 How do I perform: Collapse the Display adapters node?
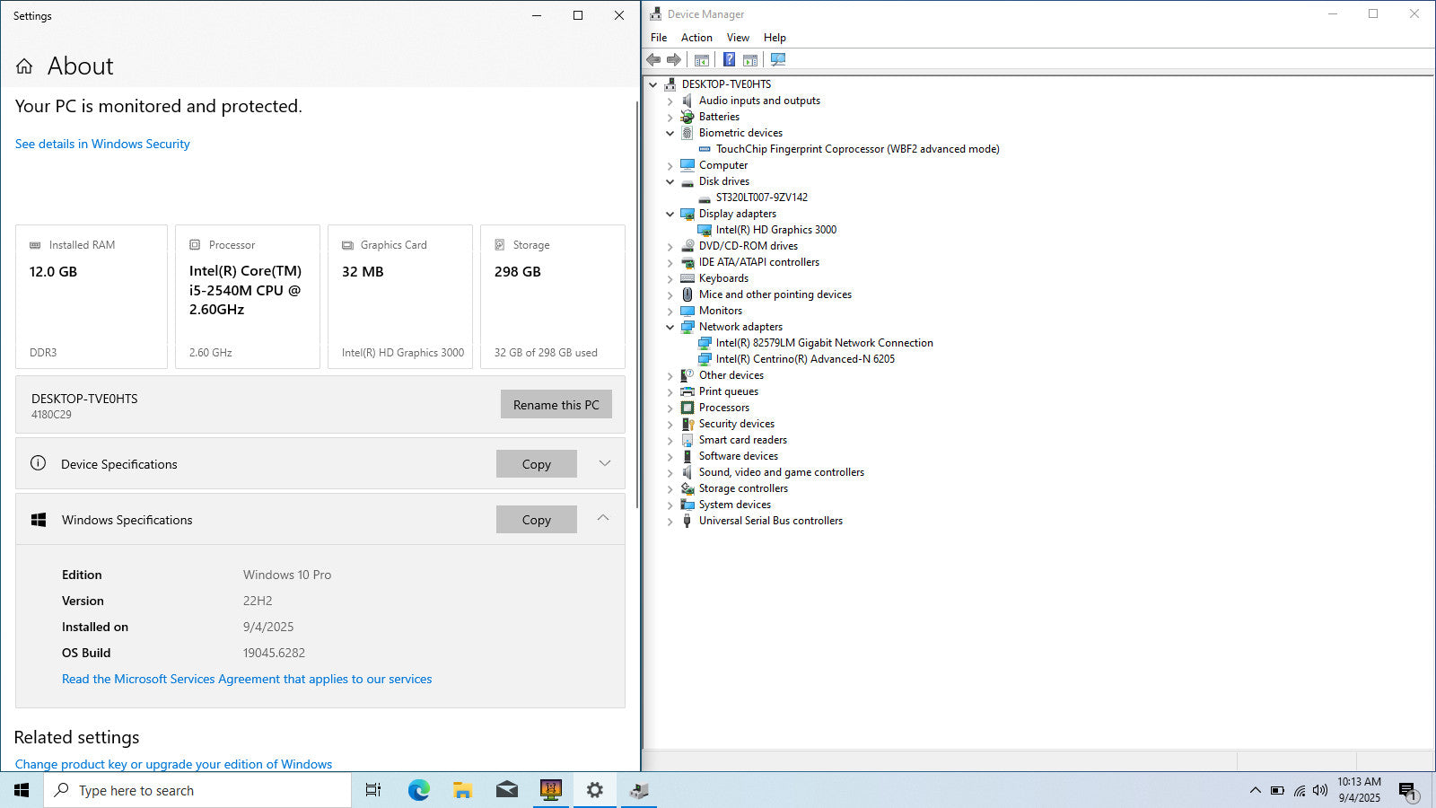[670, 214]
